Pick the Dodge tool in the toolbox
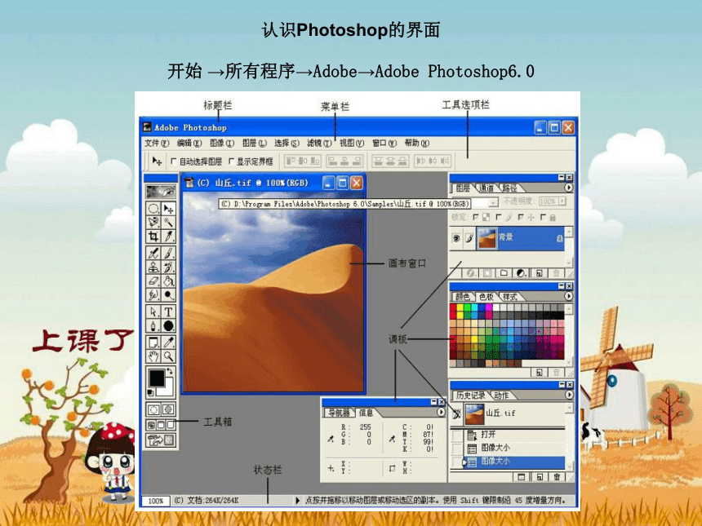 [168, 294]
